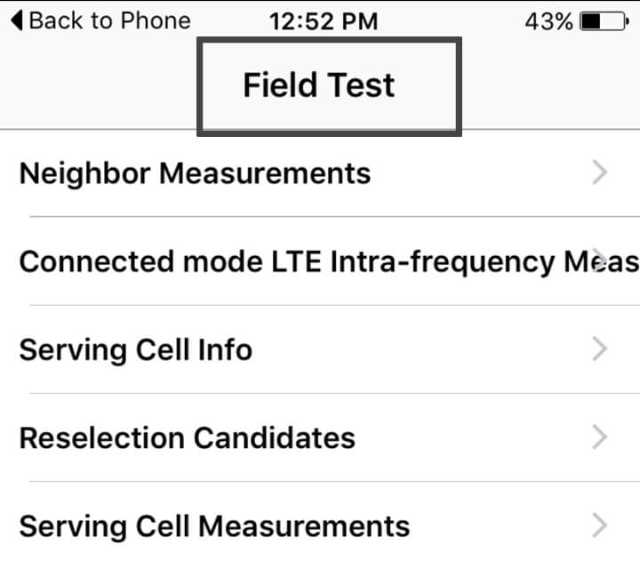This screenshot has width=640, height=569.
Task: Tap the Reselection Candidates chevron arrow
Action: coord(600,437)
